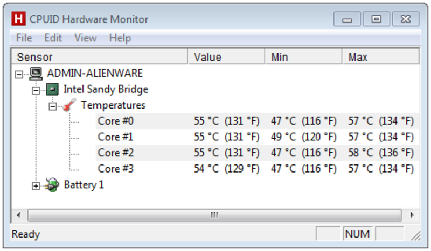The height and width of the screenshot is (251, 431).
Task: Open the Edit menu
Action: (53, 38)
